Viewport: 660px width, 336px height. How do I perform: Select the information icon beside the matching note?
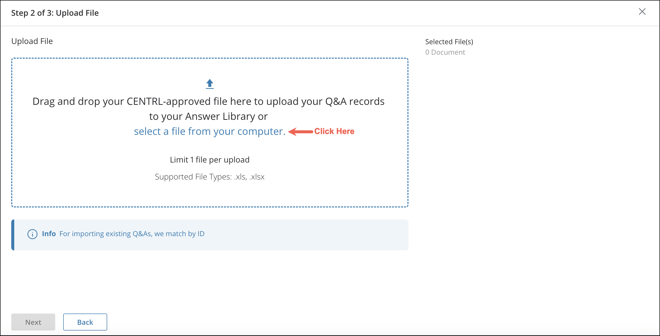[32, 234]
